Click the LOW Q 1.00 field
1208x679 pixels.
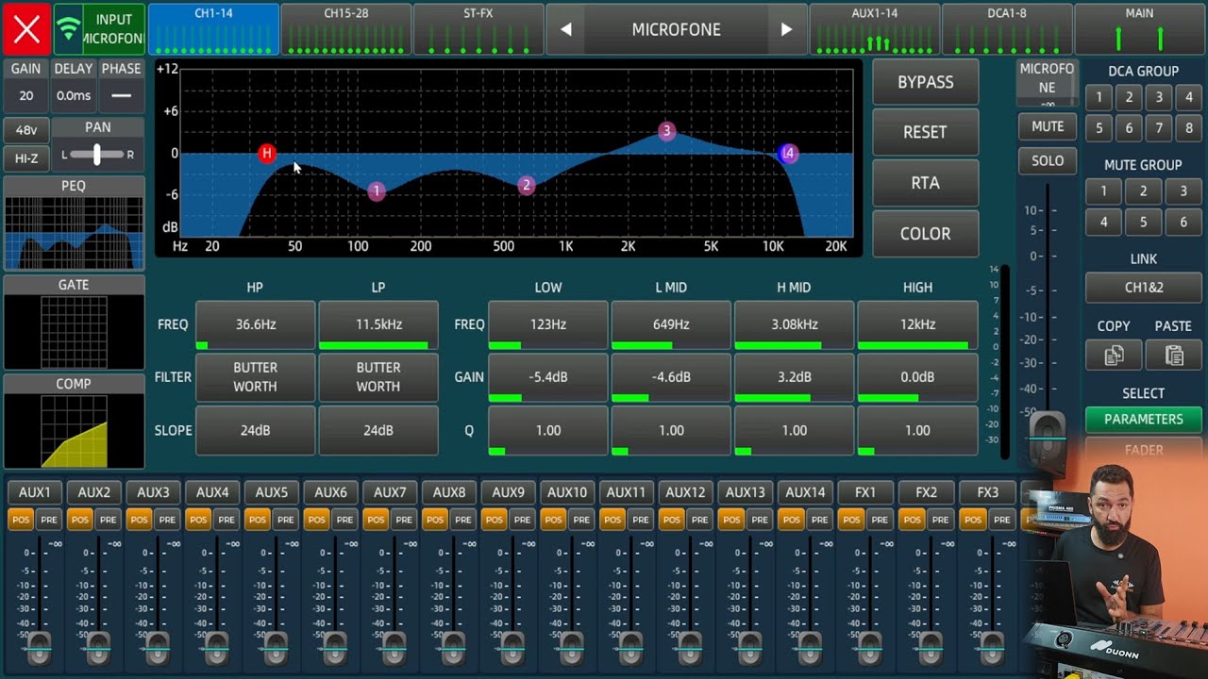point(548,430)
